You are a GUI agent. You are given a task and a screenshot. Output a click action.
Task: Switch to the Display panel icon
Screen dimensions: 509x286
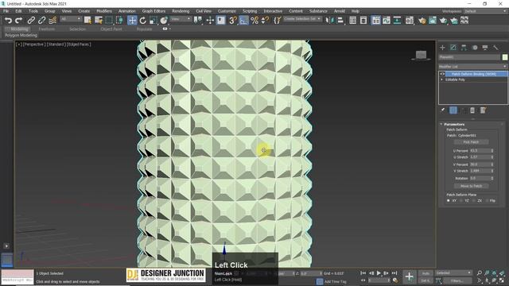[485, 48]
